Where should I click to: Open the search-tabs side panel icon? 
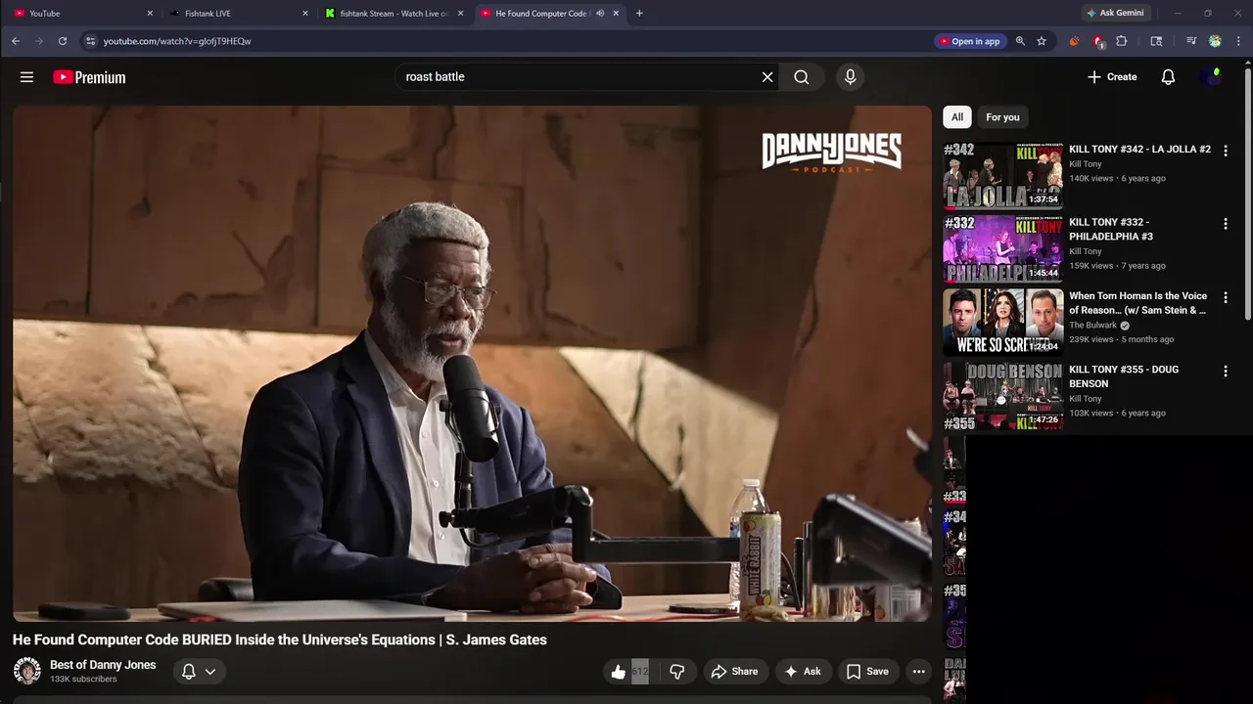coord(1156,41)
